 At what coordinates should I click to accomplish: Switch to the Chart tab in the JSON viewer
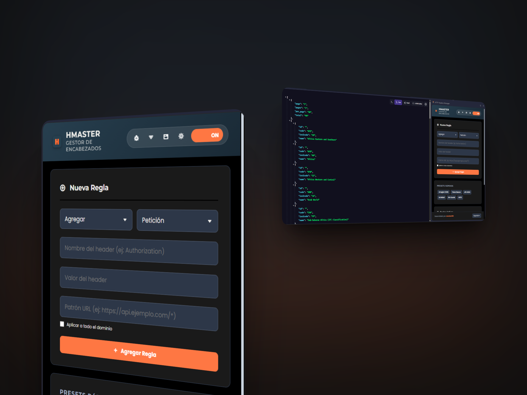coord(407,103)
